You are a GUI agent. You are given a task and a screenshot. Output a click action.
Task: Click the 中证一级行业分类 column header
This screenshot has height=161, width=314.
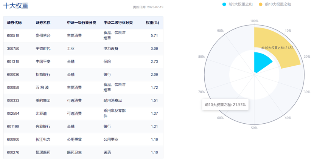[81, 23]
